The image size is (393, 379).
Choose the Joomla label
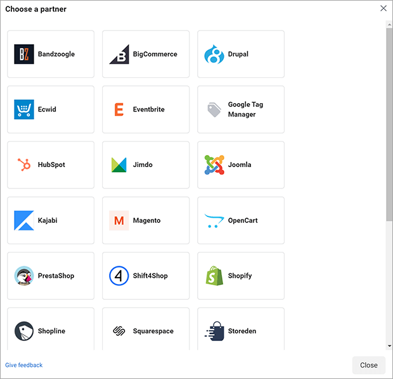tap(240, 165)
